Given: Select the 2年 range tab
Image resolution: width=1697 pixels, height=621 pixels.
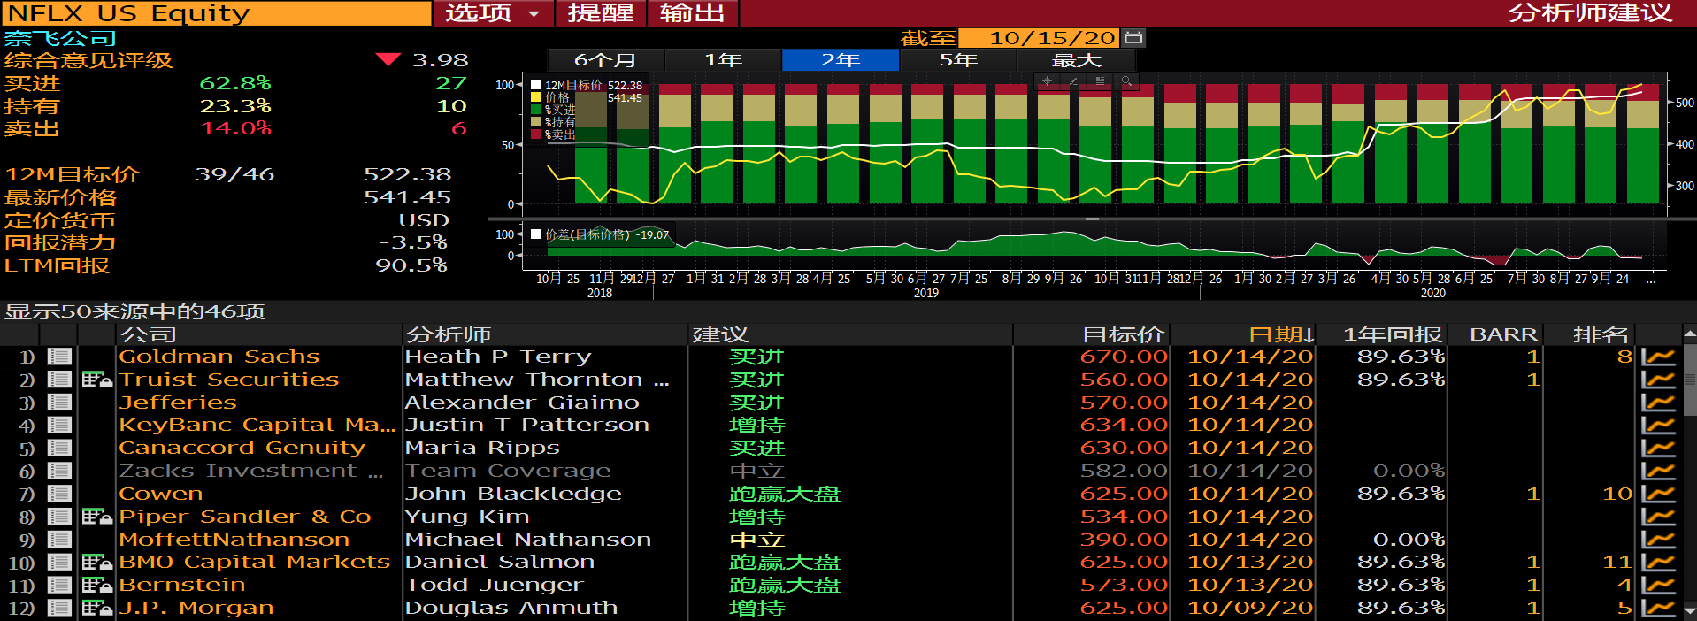Looking at the screenshot, I should tap(841, 60).
